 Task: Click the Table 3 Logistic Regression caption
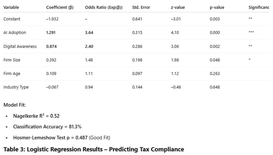coord(93,149)
